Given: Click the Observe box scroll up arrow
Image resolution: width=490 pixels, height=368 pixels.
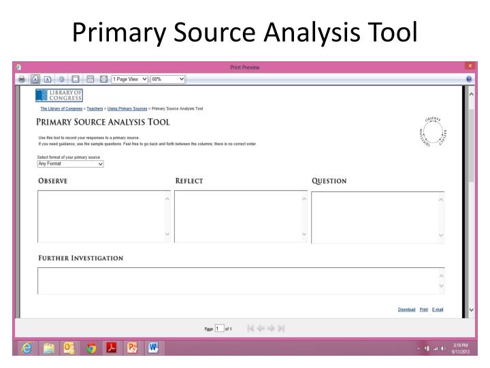Looking at the screenshot, I should [x=167, y=199].
